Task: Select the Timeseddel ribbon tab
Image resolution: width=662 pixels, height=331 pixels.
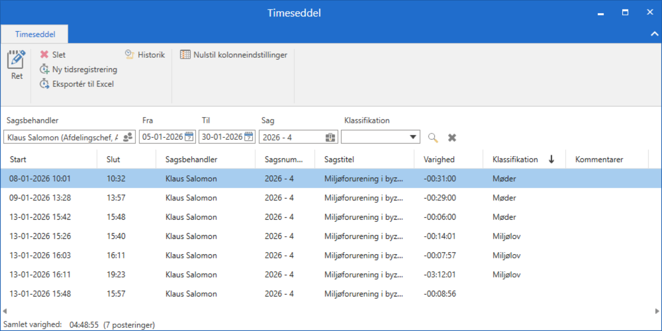Action: click(x=34, y=34)
